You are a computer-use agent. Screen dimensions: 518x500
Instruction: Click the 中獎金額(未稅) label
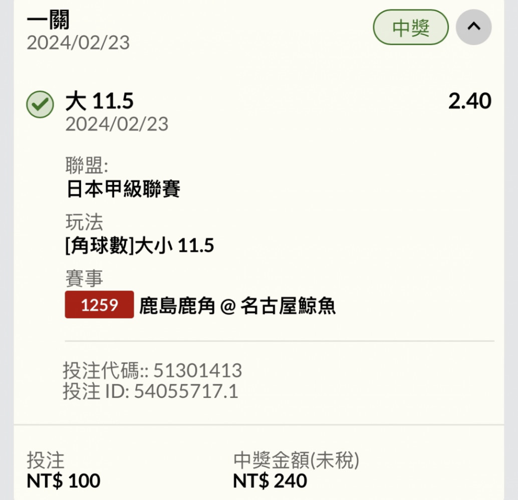(296, 460)
